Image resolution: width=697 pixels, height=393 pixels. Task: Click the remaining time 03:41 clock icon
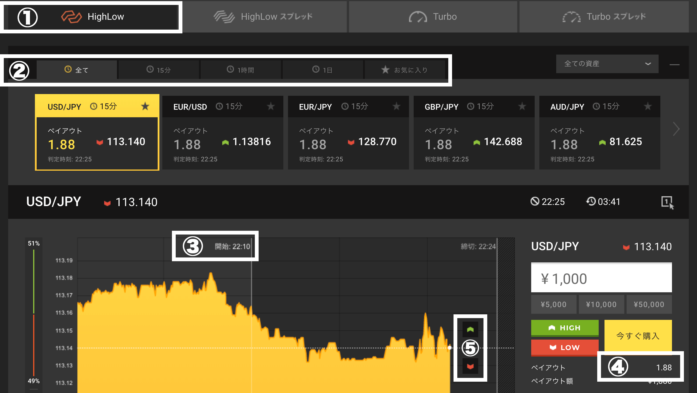[591, 201]
